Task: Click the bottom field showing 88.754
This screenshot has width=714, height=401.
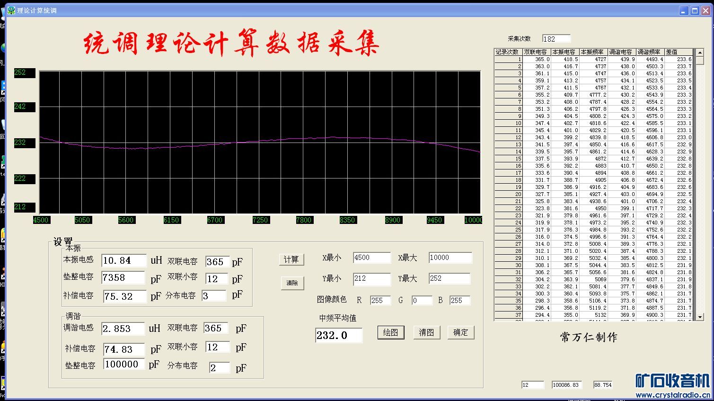Action: pos(603,385)
